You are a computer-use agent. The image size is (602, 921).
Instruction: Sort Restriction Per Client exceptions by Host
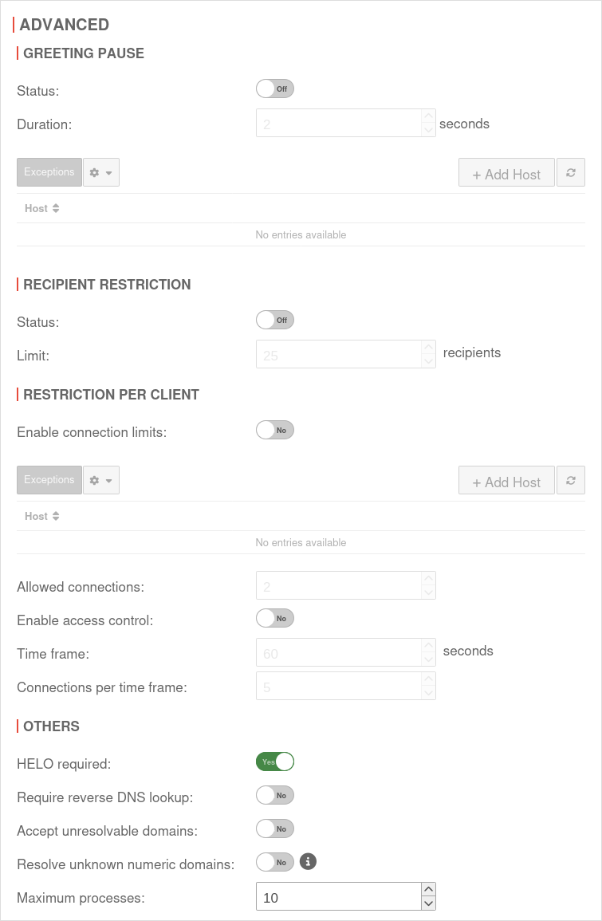pos(42,516)
